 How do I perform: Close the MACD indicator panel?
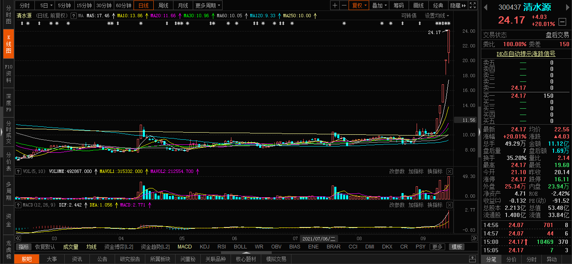[449, 205]
